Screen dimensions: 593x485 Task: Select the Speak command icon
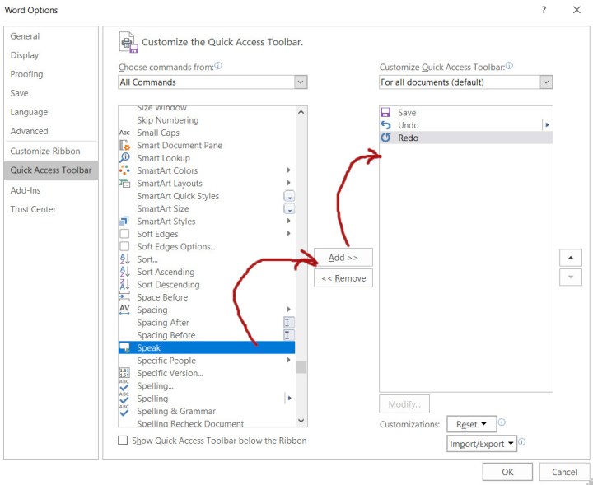(x=124, y=348)
